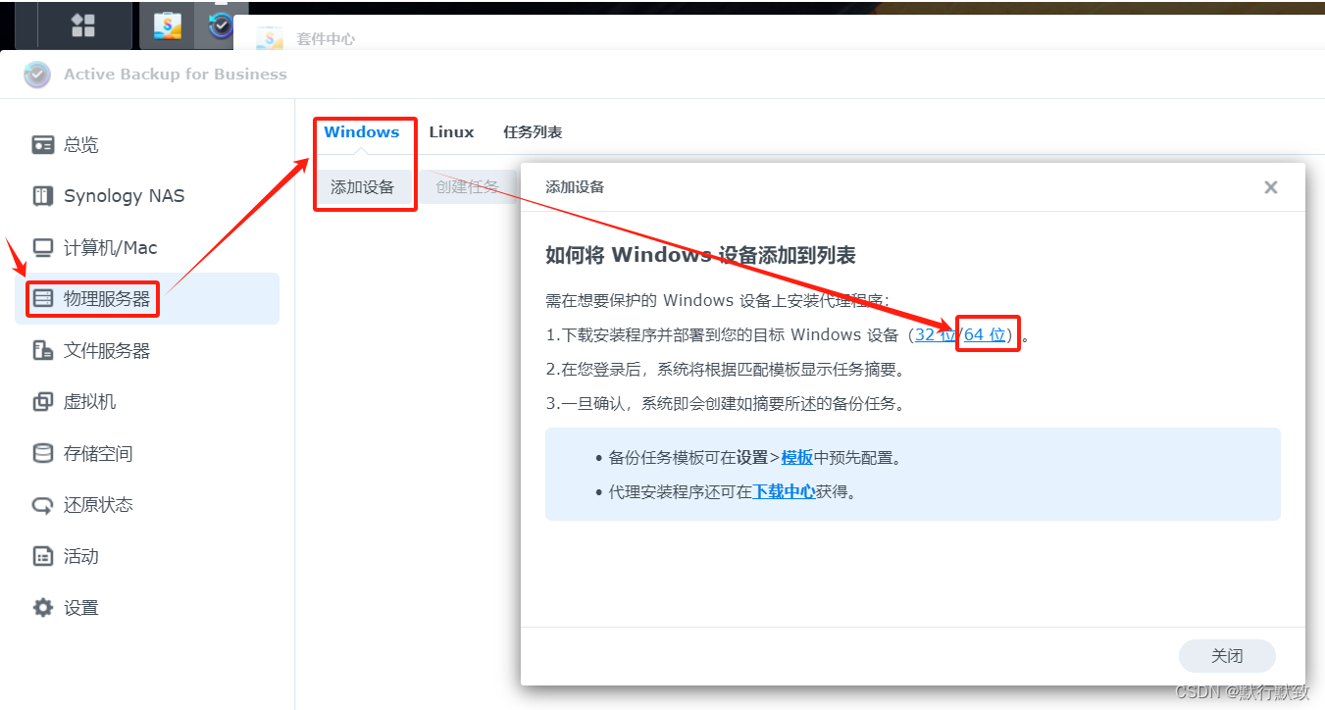Click the 活动 activity icon
Viewport: 1325px width, 710px height.
click(43, 556)
